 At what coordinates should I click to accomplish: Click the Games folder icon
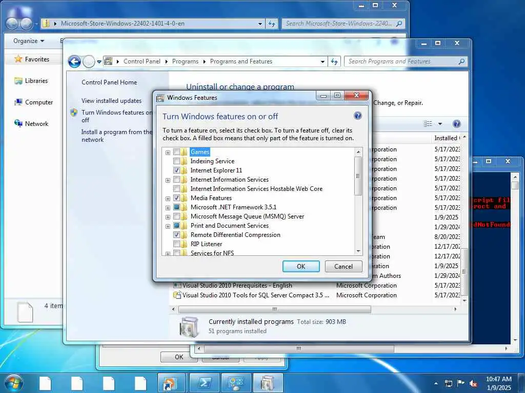[184, 152]
